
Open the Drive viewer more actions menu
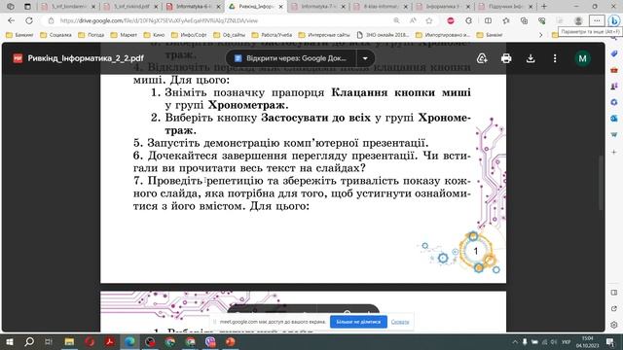(x=555, y=58)
